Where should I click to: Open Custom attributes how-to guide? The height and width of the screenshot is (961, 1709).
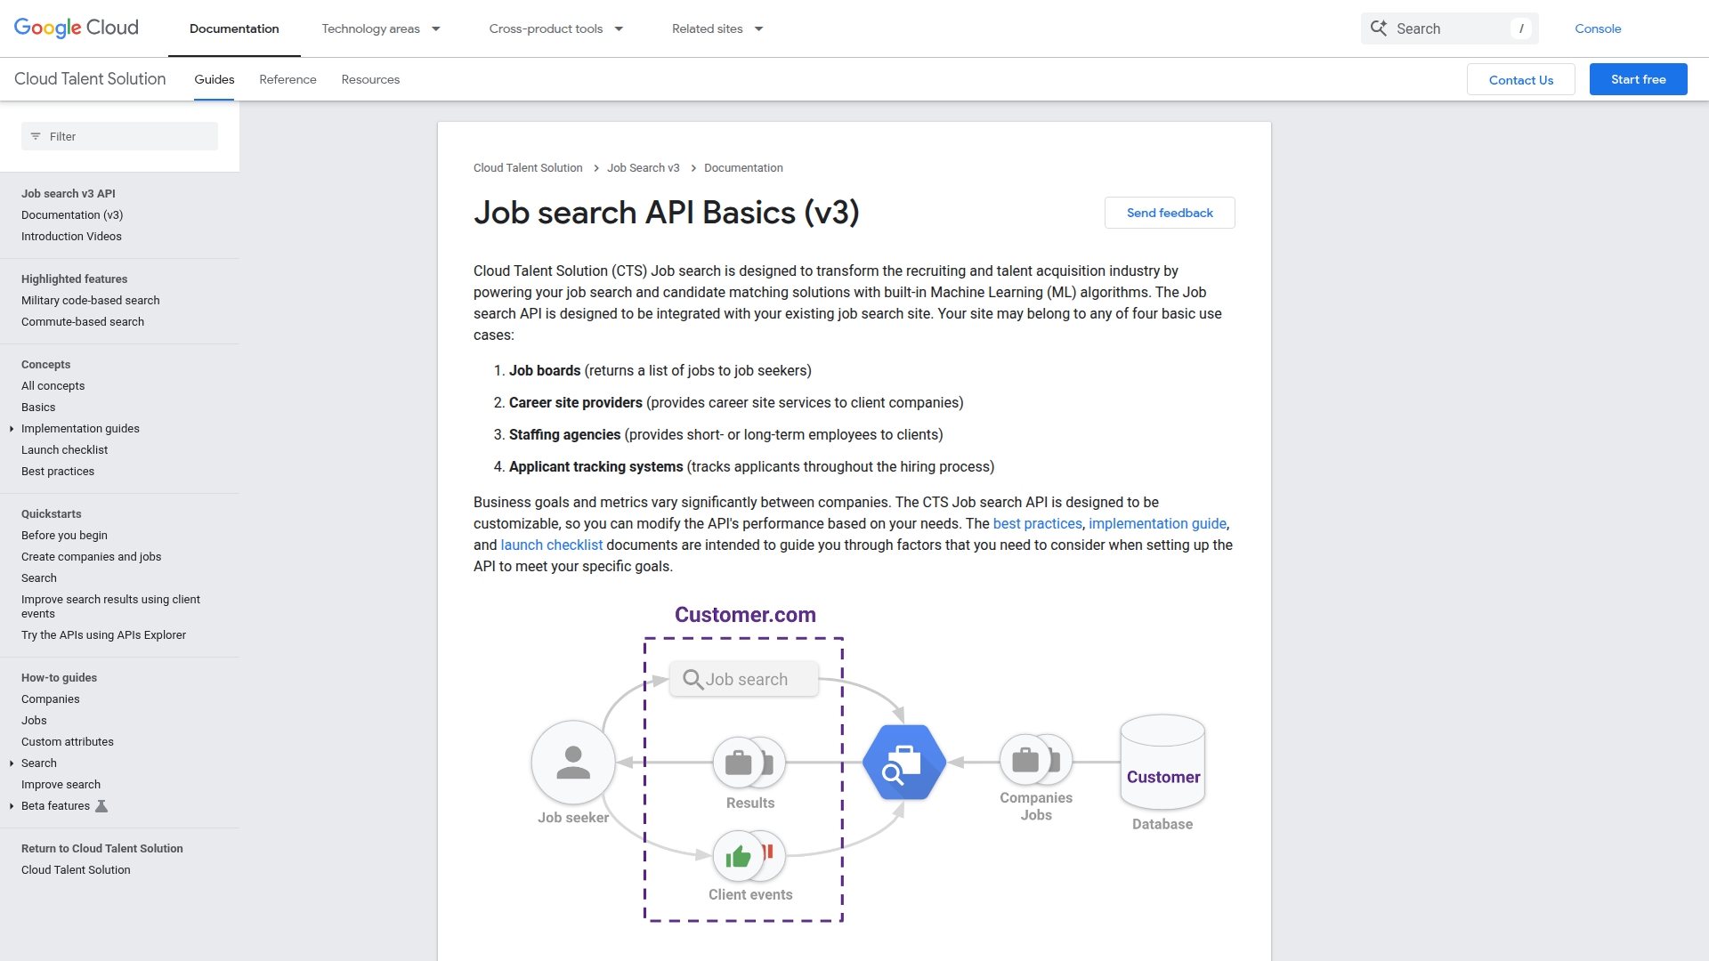pos(68,742)
